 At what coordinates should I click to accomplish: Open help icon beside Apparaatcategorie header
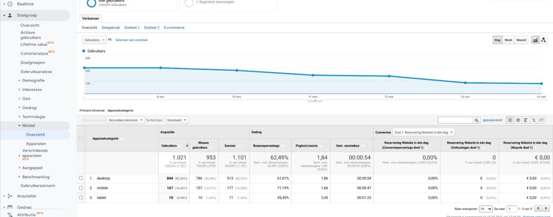(x=122, y=138)
